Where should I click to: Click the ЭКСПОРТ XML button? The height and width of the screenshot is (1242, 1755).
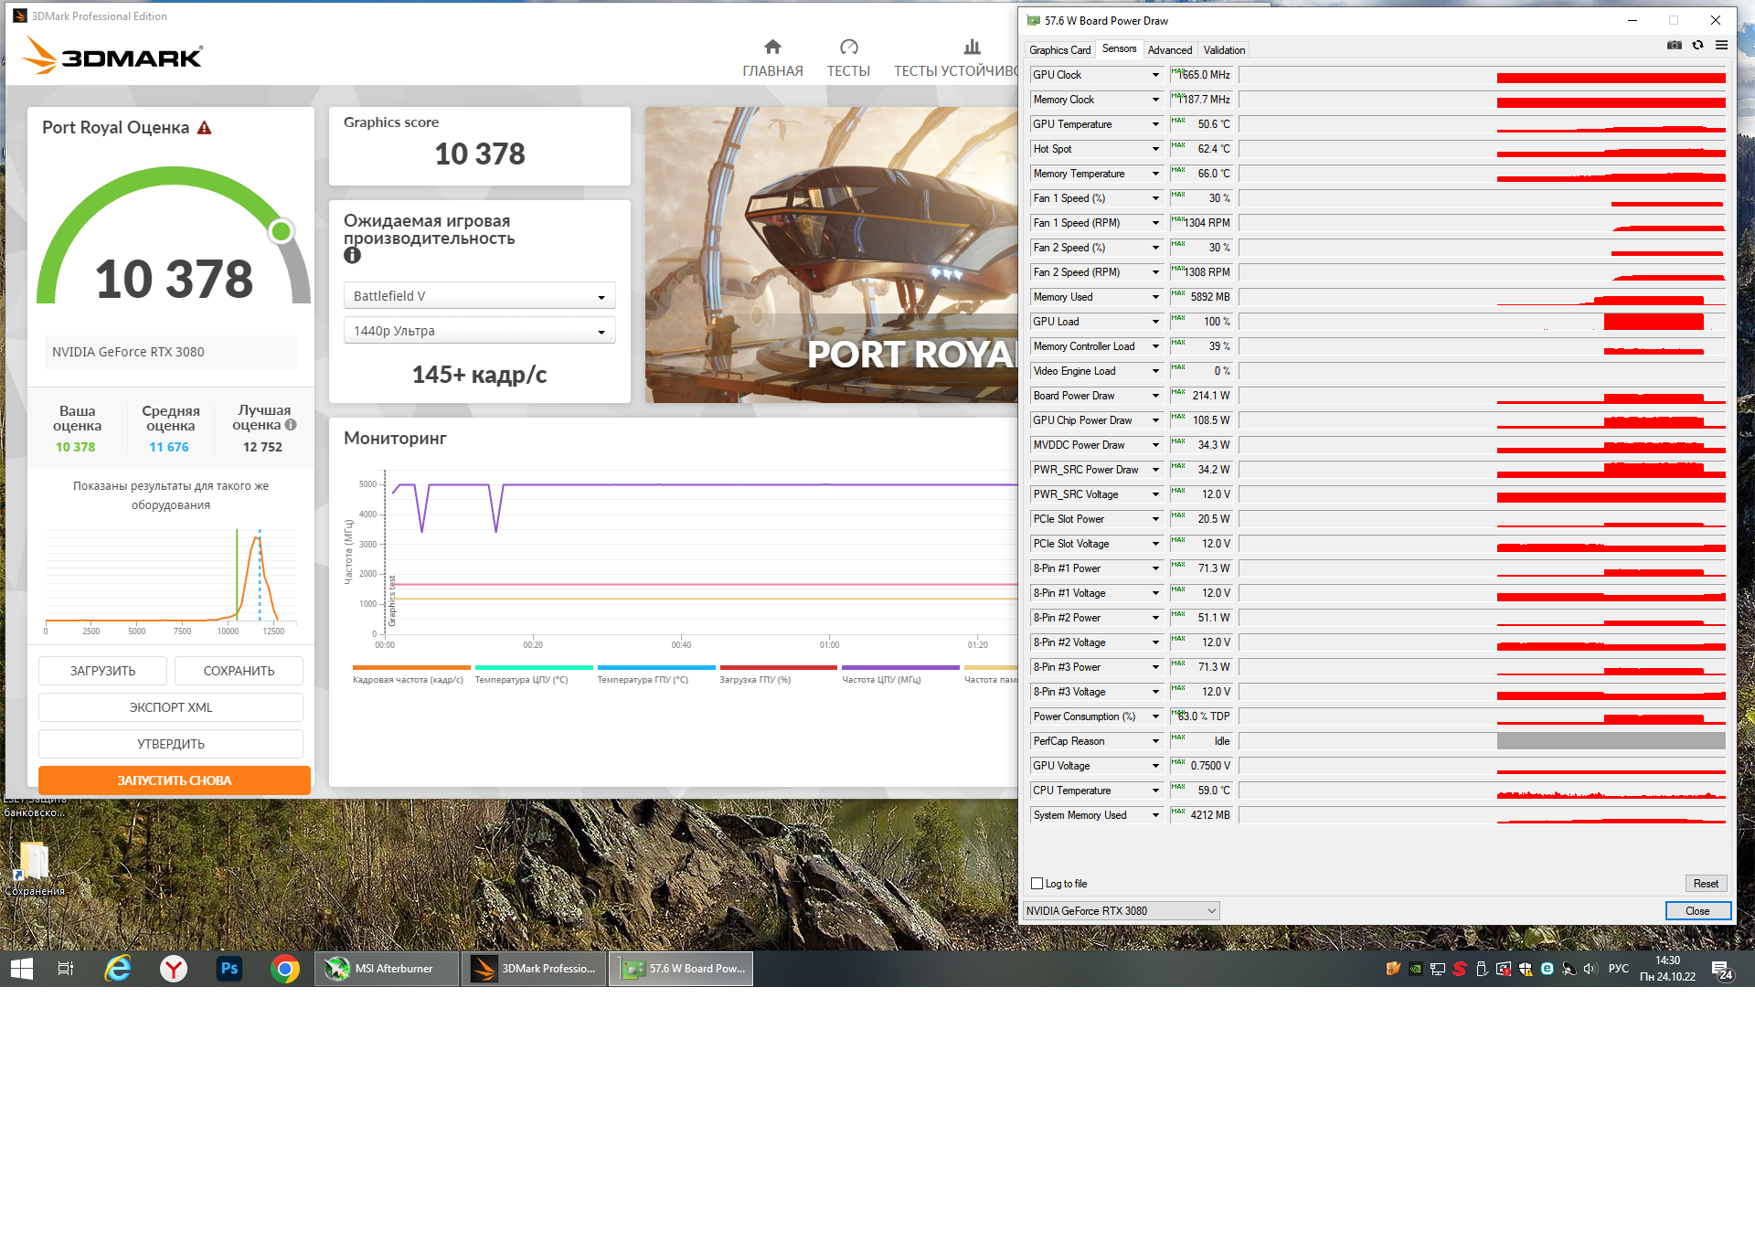tap(171, 707)
